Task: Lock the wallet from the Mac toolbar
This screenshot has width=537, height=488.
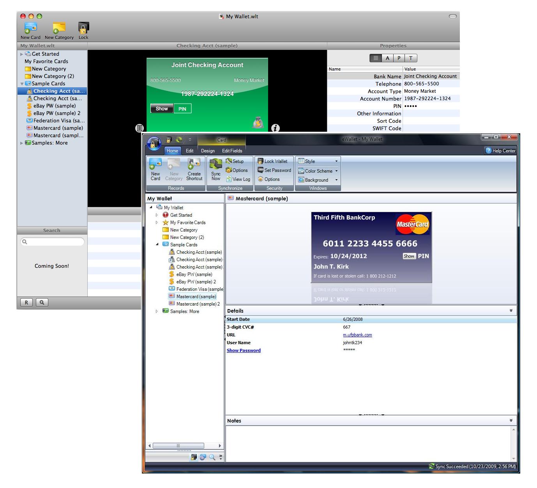Action: tap(83, 31)
